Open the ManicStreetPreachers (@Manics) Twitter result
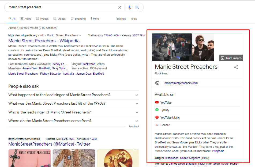Screen dimensions: 255x167 click(x=49, y=144)
